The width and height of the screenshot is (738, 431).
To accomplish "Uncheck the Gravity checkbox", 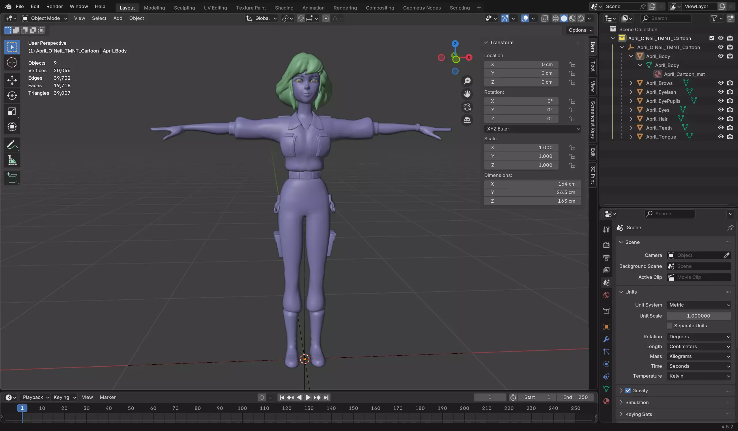I will point(628,391).
